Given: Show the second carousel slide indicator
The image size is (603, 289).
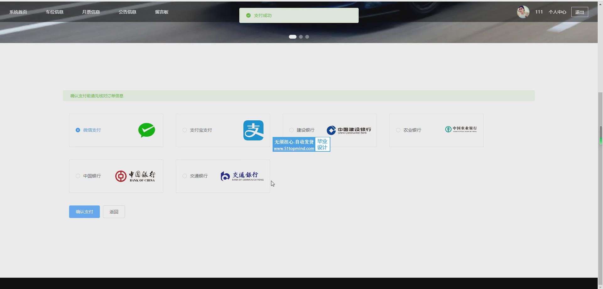Looking at the screenshot, I should coord(301,37).
